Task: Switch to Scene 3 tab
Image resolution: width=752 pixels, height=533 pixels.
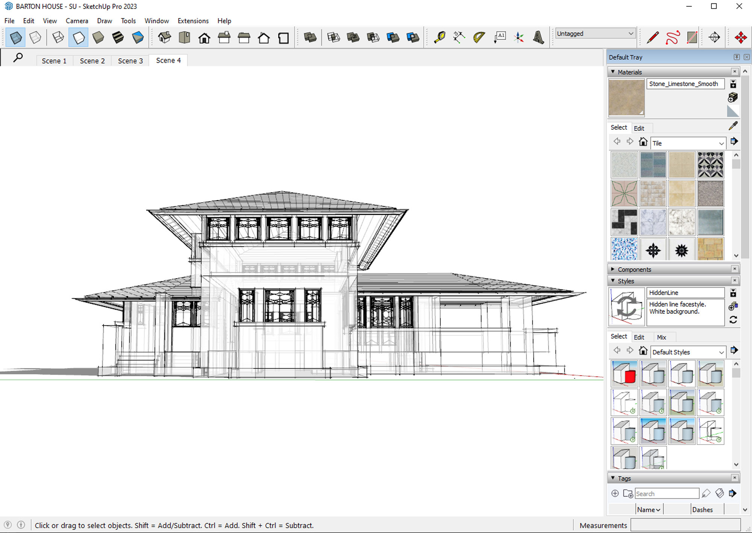Action: pos(130,61)
